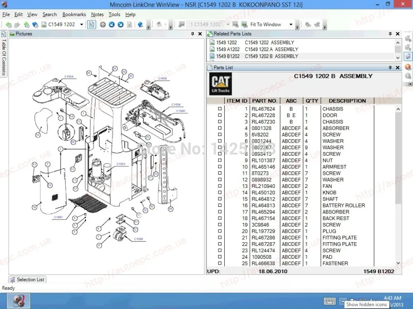
Task: Check the checkbox for part RL467624 CHASSIS
Action: click(220, 109)
